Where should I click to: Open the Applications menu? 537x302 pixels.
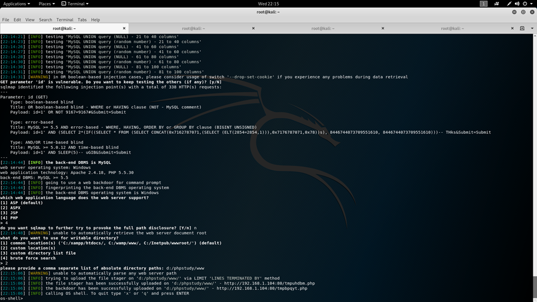(16, 4)
